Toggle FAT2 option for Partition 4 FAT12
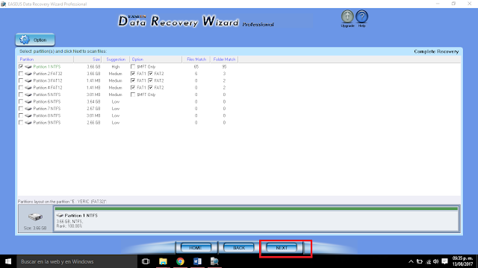Image resolution: width=478 pixels, height=268 pixels. (150, 88)
